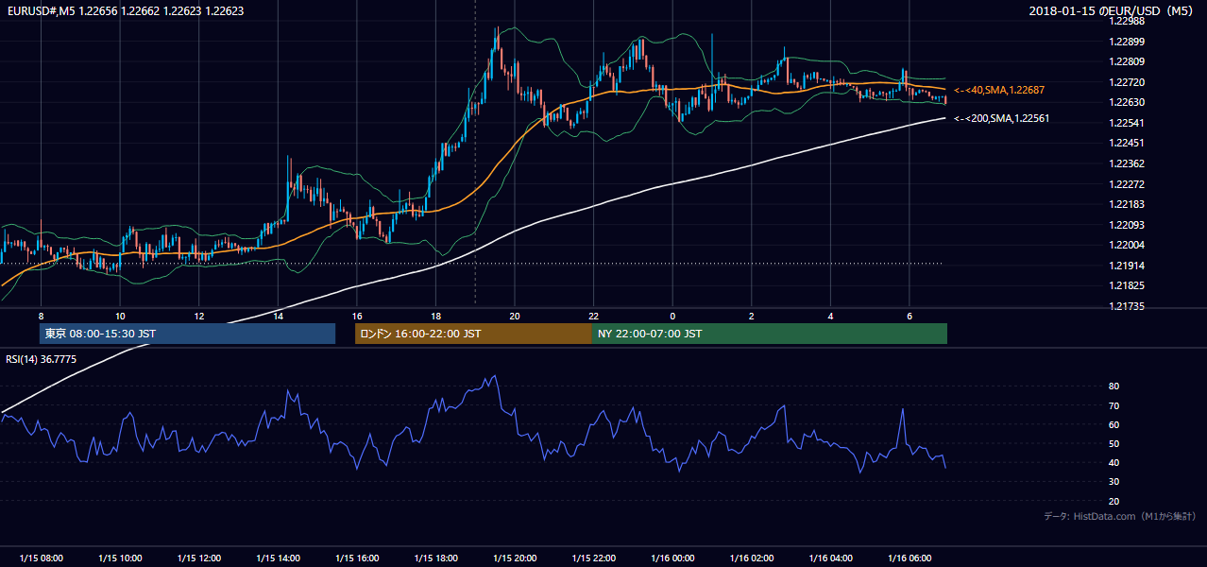Click price axis value 1.22093

point(1128,225)
